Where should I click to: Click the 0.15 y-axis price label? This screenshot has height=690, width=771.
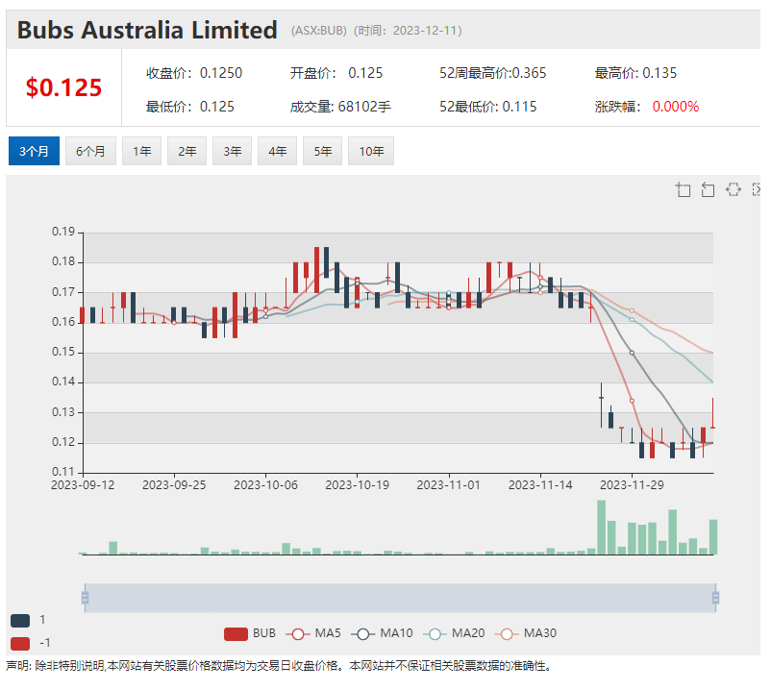[63, 352]
